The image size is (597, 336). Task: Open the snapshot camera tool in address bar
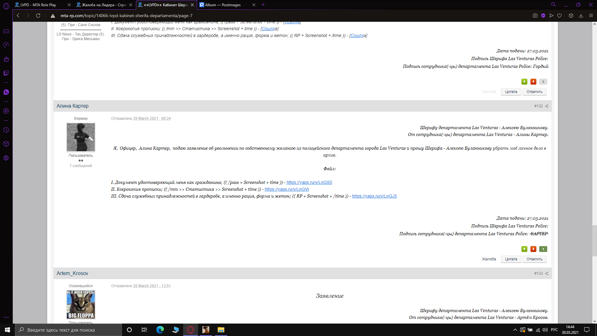(535, 16)
